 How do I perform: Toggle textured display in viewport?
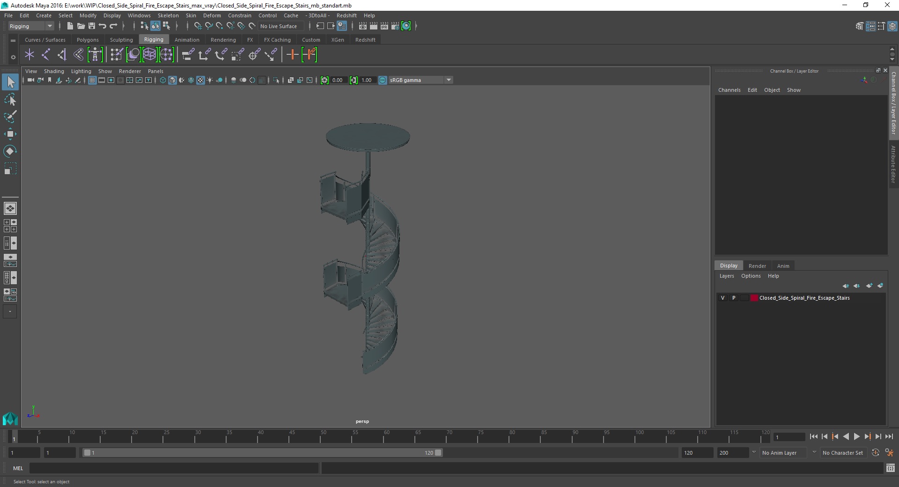[x=200, y=80]
